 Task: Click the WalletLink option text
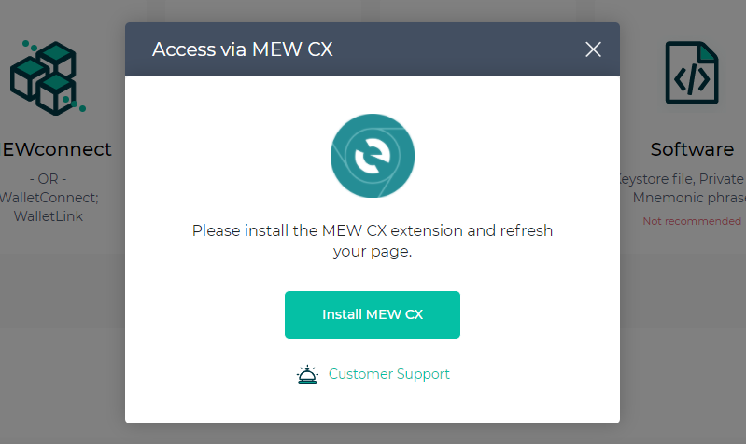48,216
